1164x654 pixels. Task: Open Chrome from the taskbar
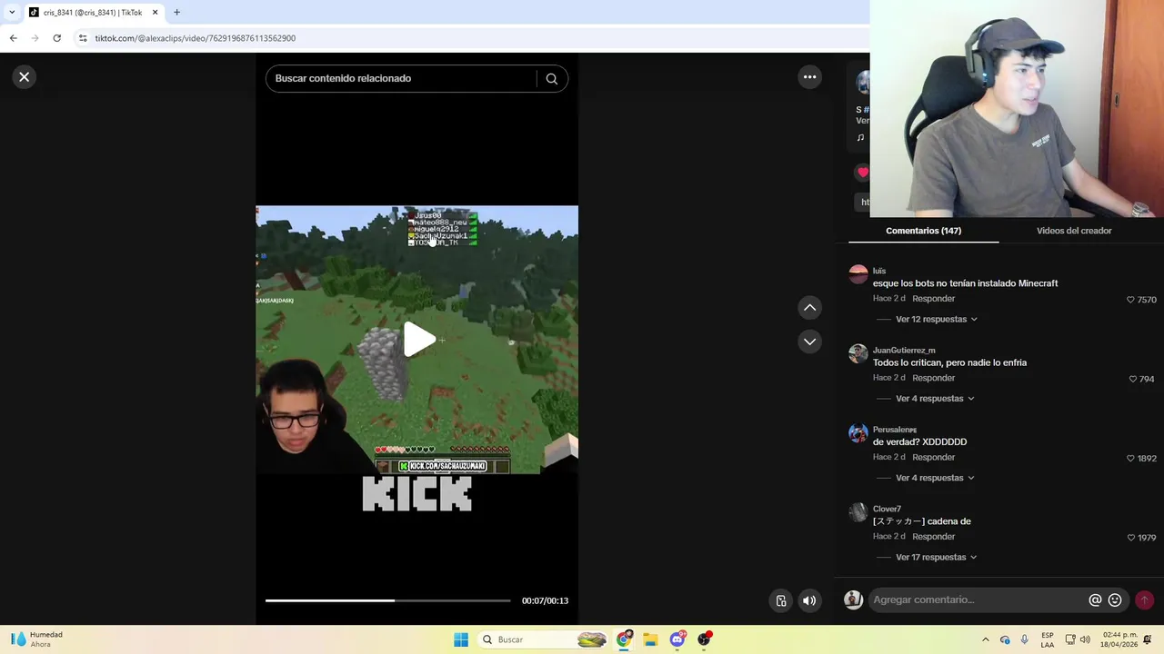(x=624, y=639)
